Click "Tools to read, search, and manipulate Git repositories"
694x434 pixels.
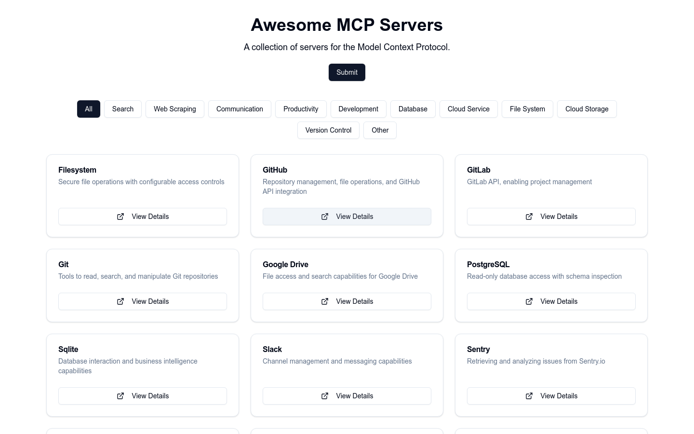point(138,276)
